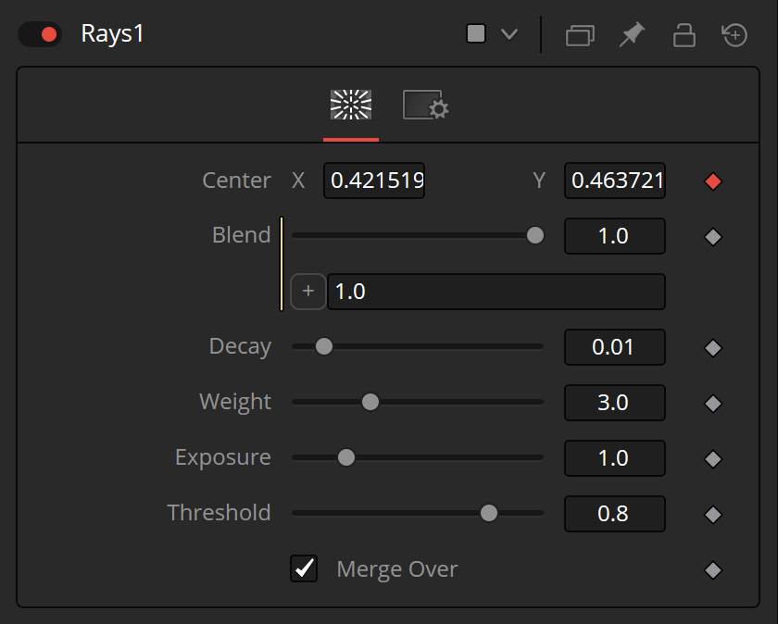778x624 pixels.
Task: Switch to the Rays controls tab
Action: 351,105
